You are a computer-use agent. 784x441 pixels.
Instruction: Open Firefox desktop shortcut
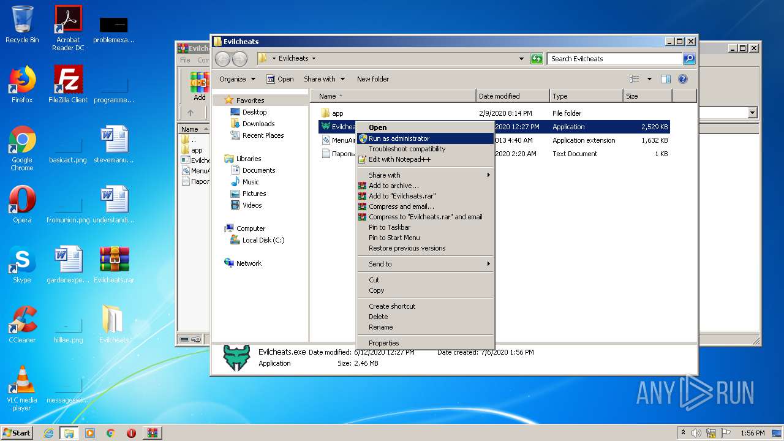pyautogui.click(x=22, y=84)
